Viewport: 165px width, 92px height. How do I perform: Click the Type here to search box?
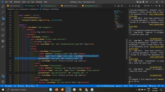coord(26,90)
